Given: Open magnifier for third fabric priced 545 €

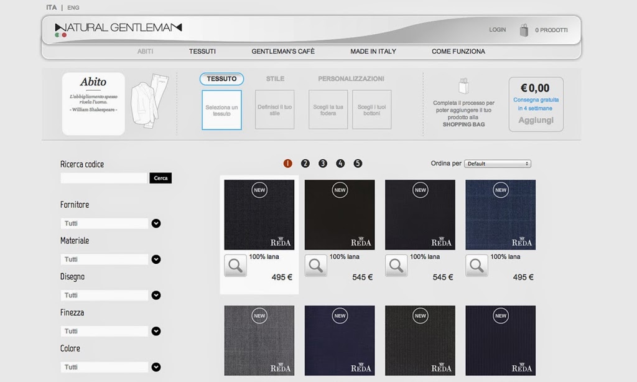Looking at the screenshot, I should click(396, 266).
